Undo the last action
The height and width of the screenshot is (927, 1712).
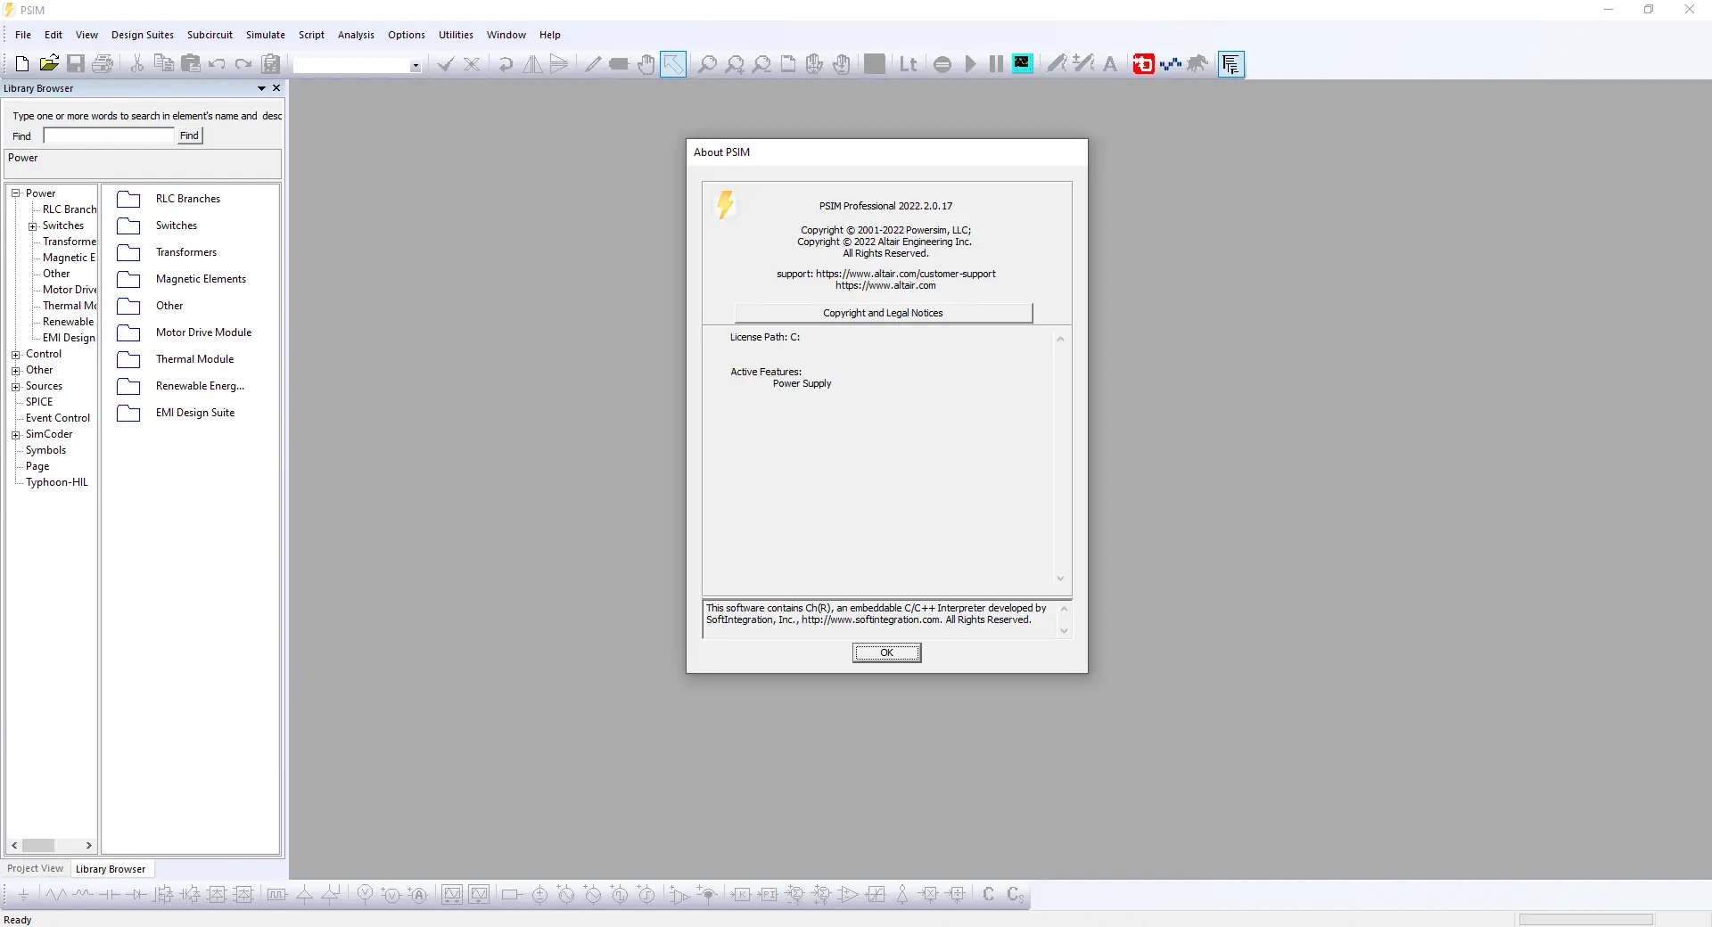pos(217,64)
